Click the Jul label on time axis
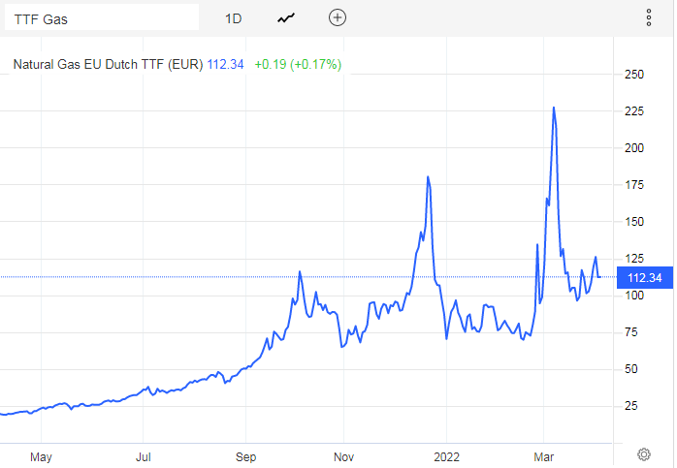Screen dimensions: 677x468 tap(143, 456)
